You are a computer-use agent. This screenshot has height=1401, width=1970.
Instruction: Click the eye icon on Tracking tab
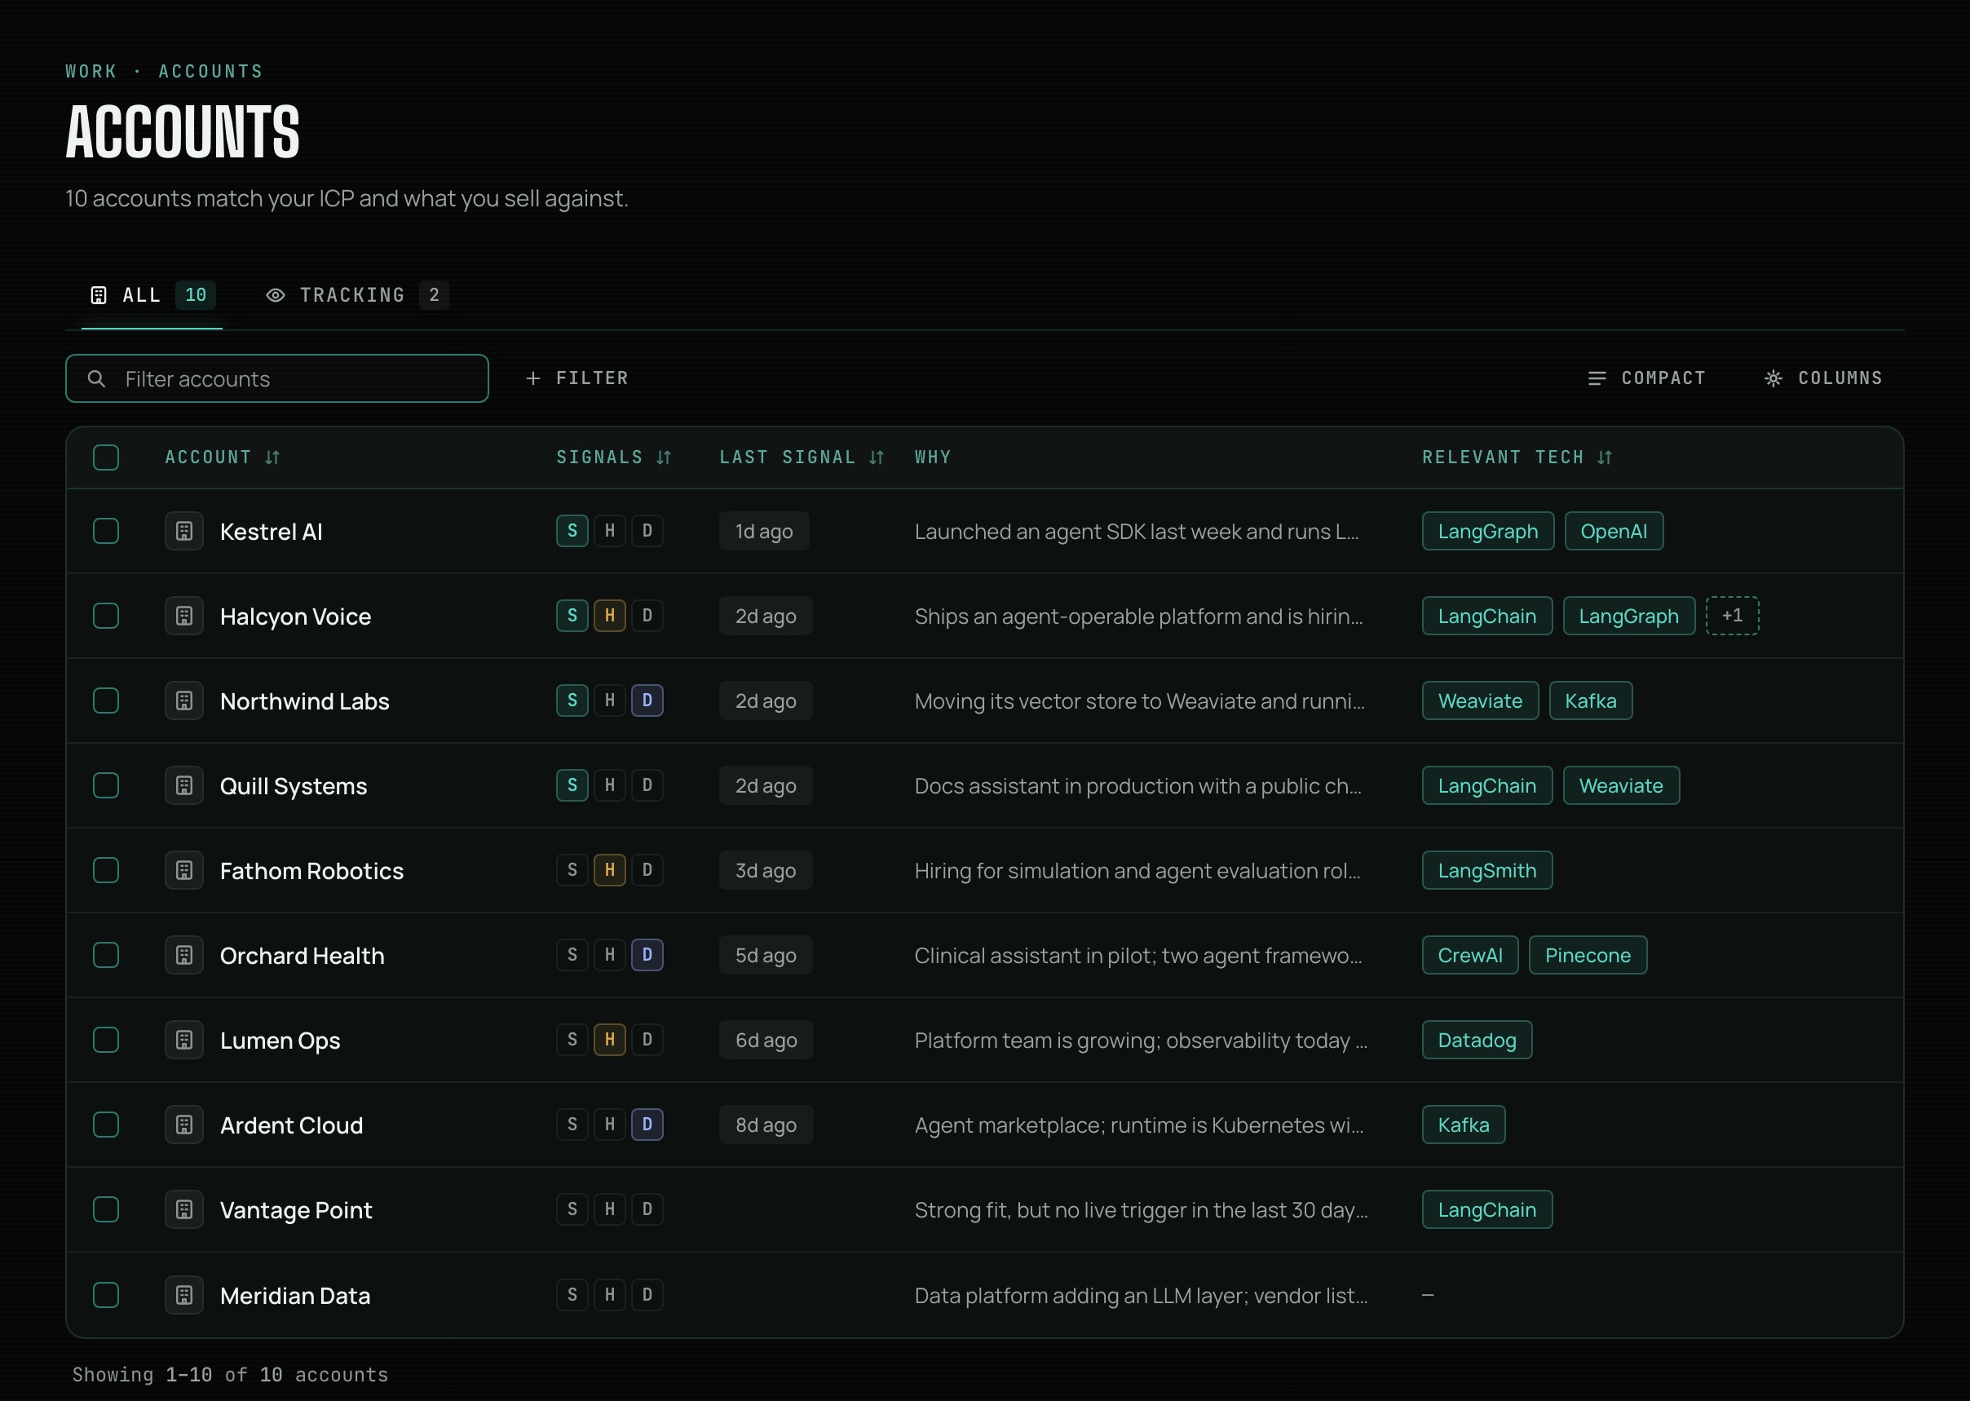coord(275,295)
